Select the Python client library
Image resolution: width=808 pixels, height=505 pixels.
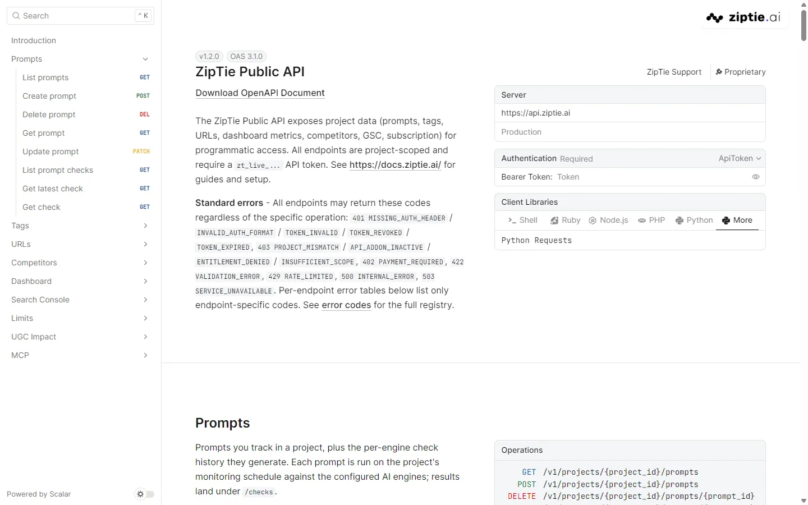pos(694,221)
